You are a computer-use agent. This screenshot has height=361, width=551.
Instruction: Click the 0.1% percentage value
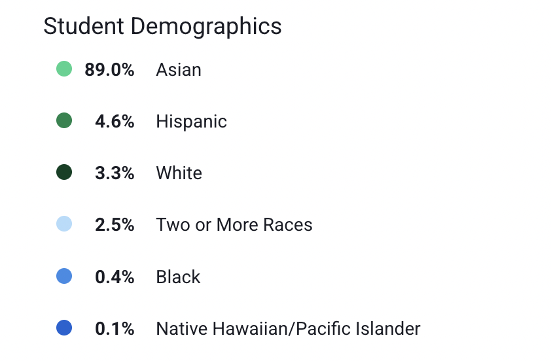115,329
